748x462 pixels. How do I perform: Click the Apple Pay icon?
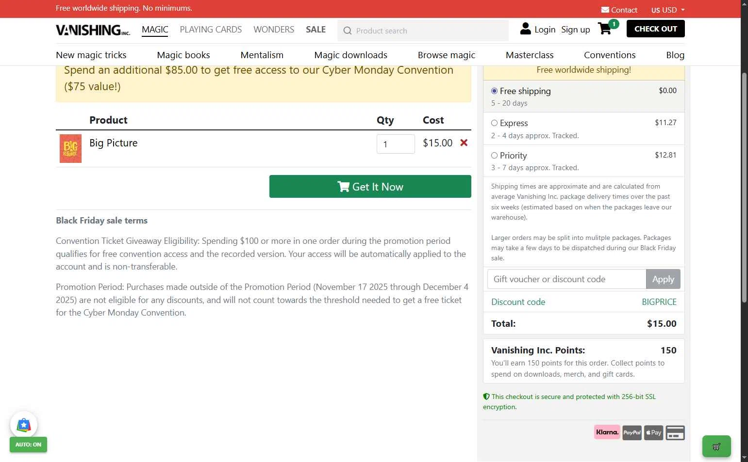click(654, 432)
